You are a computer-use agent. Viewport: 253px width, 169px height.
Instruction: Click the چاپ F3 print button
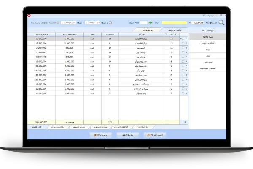[x=128, y=135]
